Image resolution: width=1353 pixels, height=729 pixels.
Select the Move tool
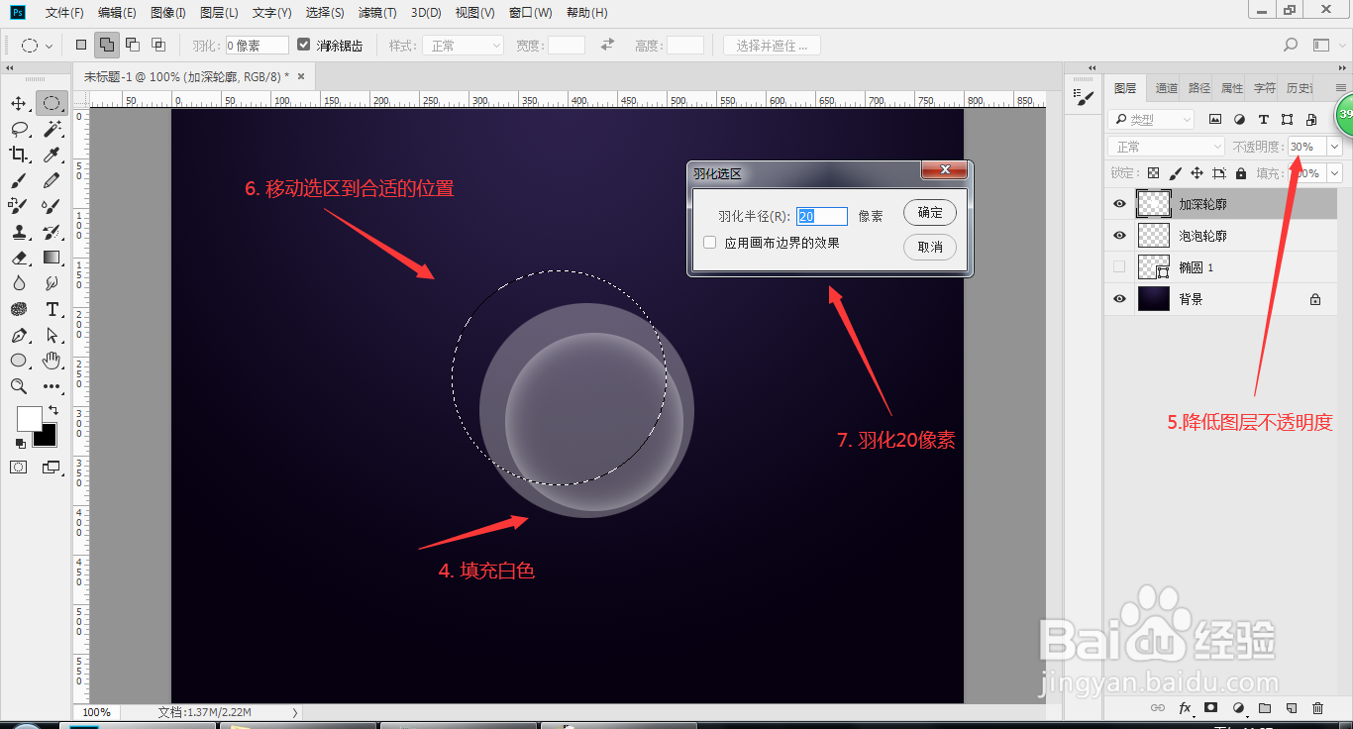[x=19, y=103]
